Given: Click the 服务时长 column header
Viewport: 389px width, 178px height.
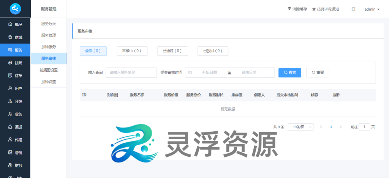Looking at the screenshot, I should point(216,95).
